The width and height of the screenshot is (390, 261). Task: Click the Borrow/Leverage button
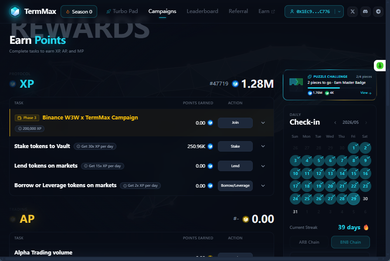(x=235, y=185)
